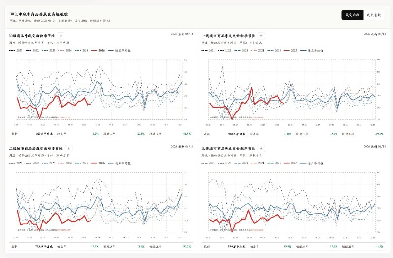
Task: Toggle 2022 series in 一线城市 chart legend
Action: pyautogui.click(x=225, y=51)
